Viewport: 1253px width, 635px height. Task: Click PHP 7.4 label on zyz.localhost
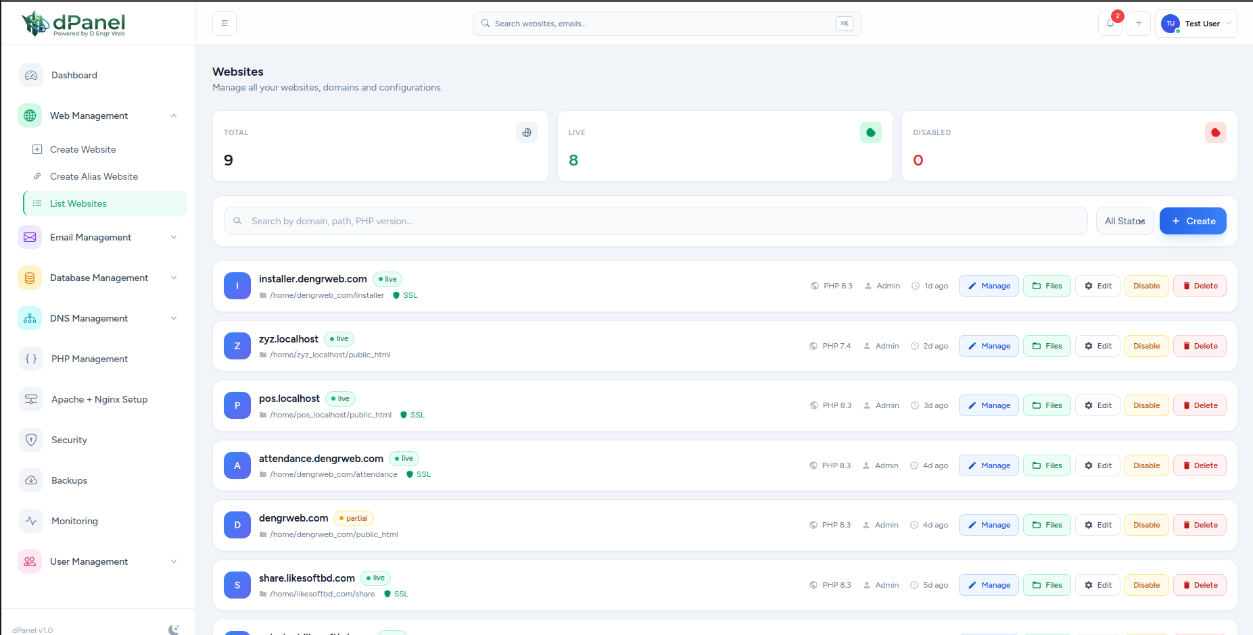(x=837, y=346)
